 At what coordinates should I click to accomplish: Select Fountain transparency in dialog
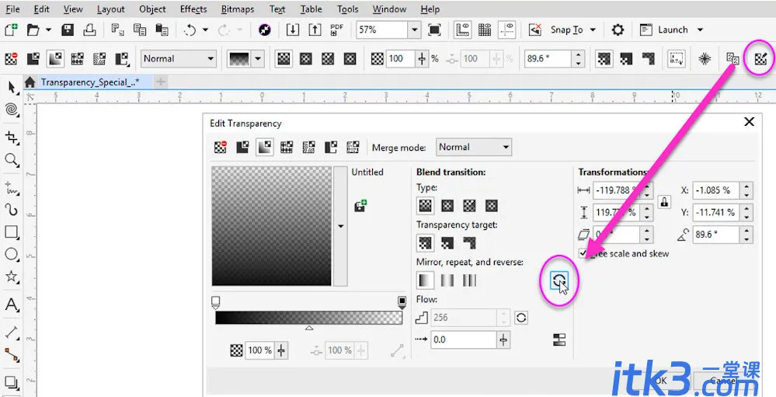[x=264, y=147]
